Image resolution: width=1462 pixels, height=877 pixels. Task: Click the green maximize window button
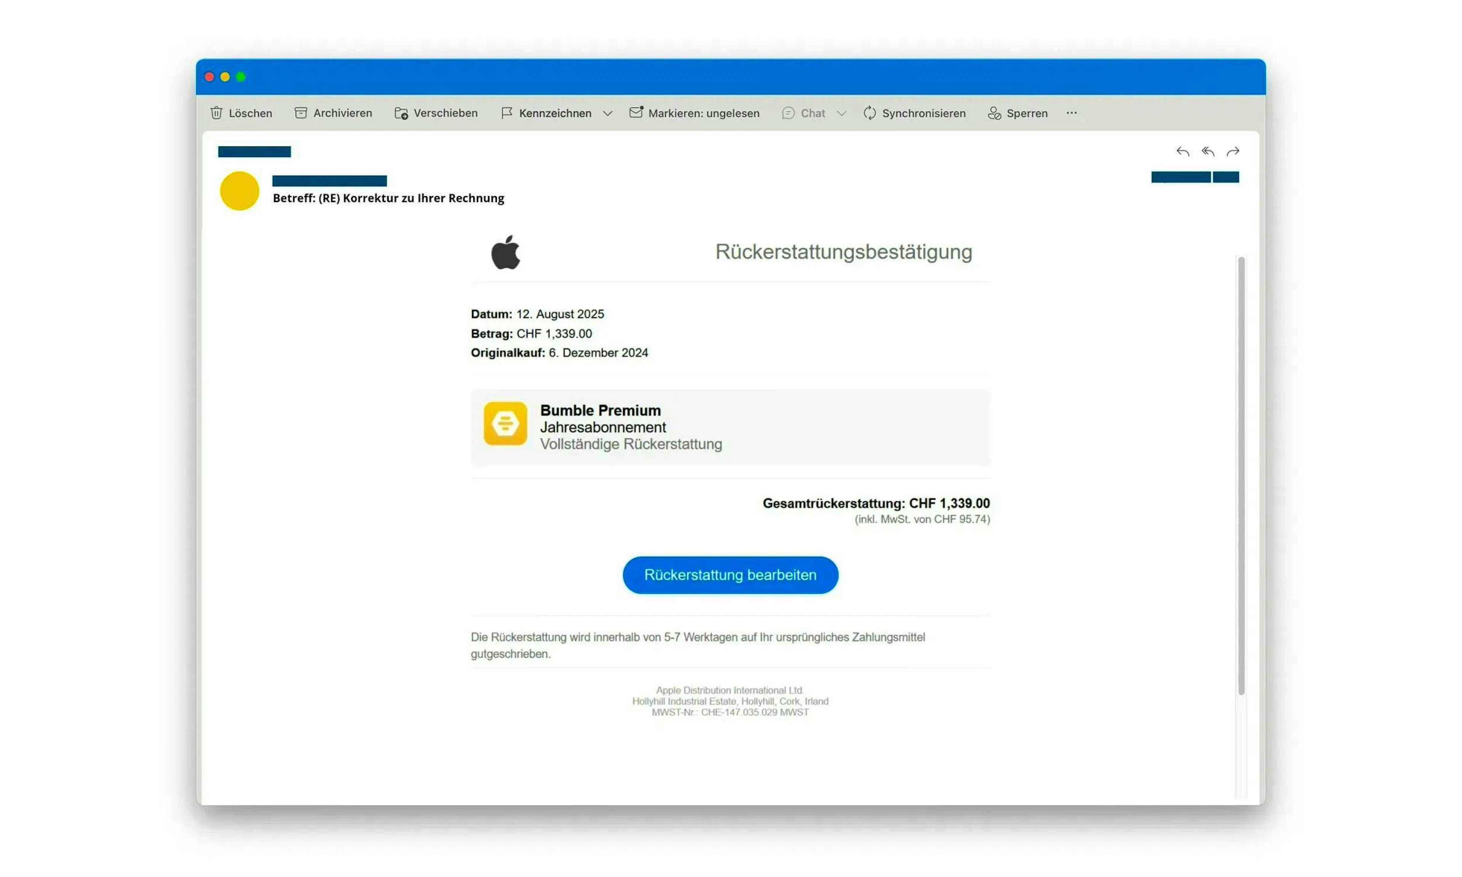pyautogui.click(x=241, y=77)
